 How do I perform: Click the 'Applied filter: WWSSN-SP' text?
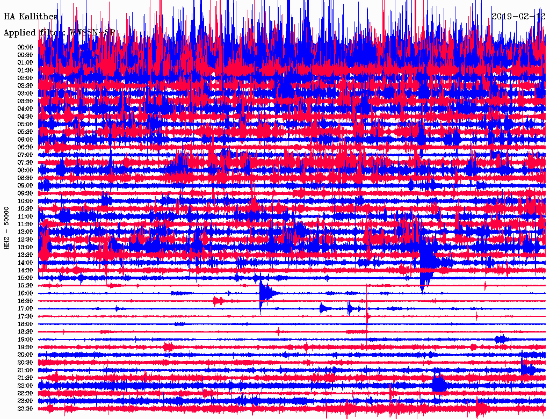coord(59,33)
